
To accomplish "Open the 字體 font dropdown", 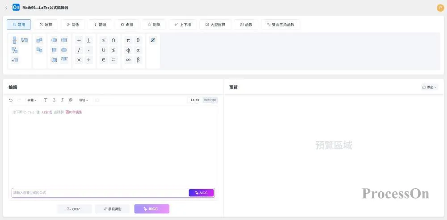I will click(32, 100).
